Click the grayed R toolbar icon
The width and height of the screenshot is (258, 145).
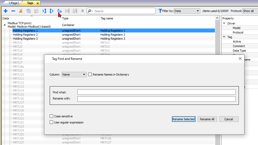82,11
